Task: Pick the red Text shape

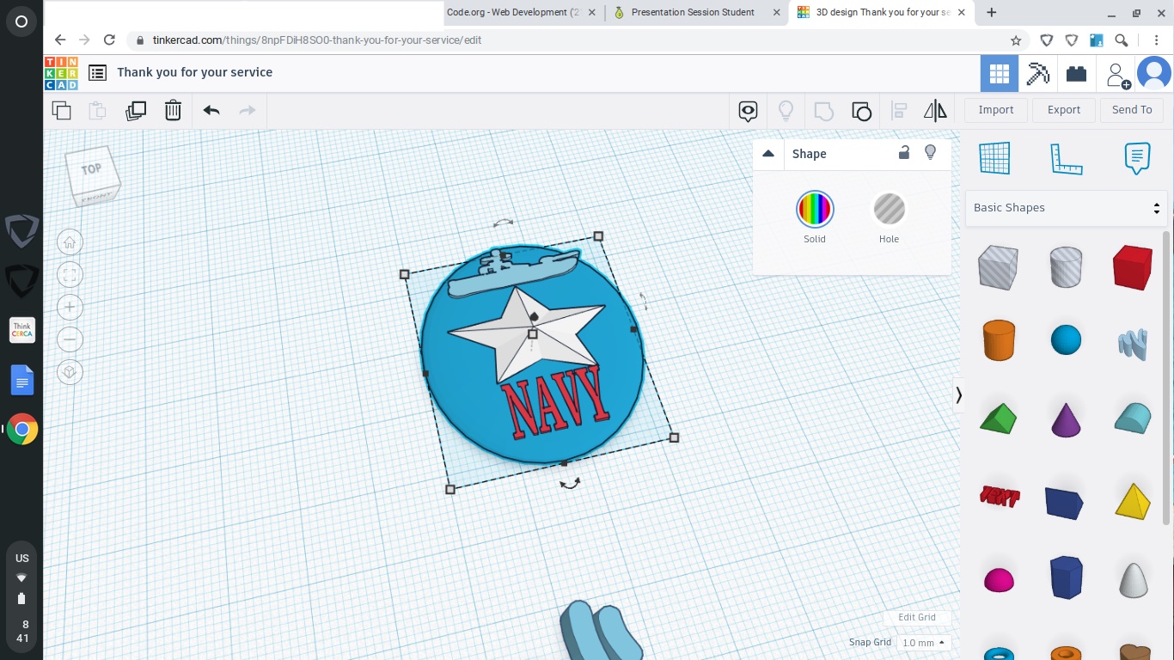Action: pyautogui.click(x=999, y=496)
